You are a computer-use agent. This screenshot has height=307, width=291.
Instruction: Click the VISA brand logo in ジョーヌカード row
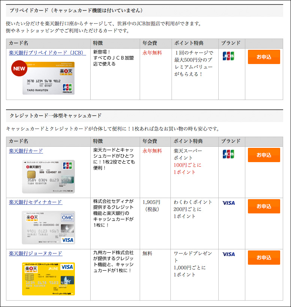point(228,254)
